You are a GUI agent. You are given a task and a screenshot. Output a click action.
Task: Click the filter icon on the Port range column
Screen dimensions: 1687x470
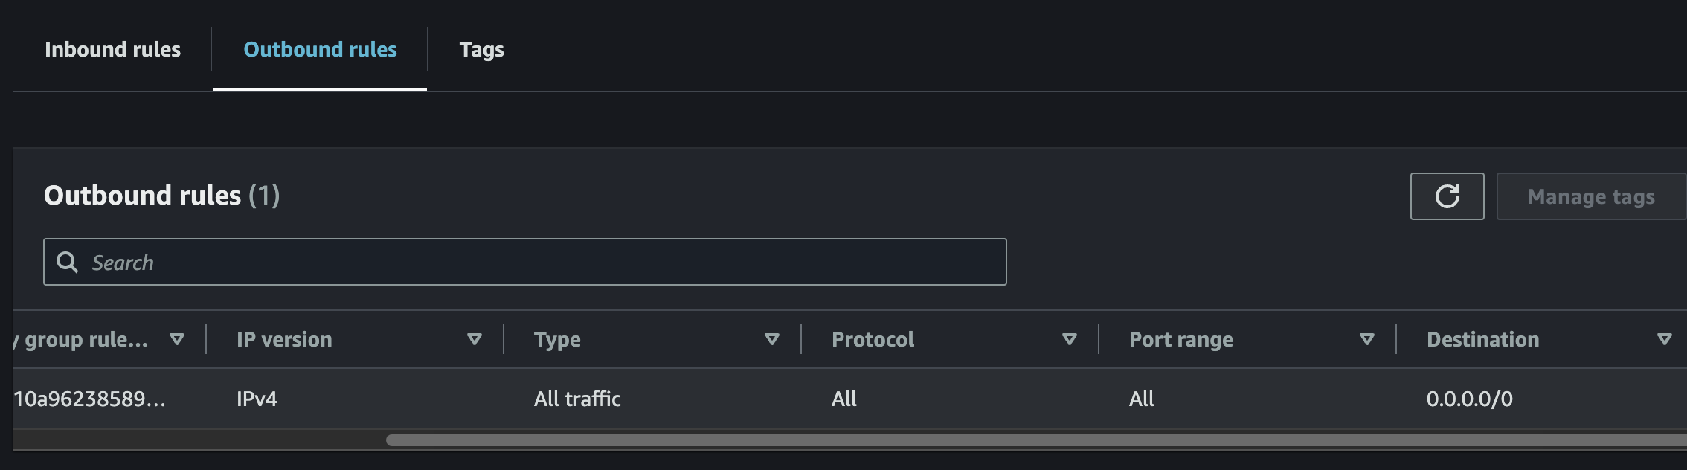(x=1366, y=339)
